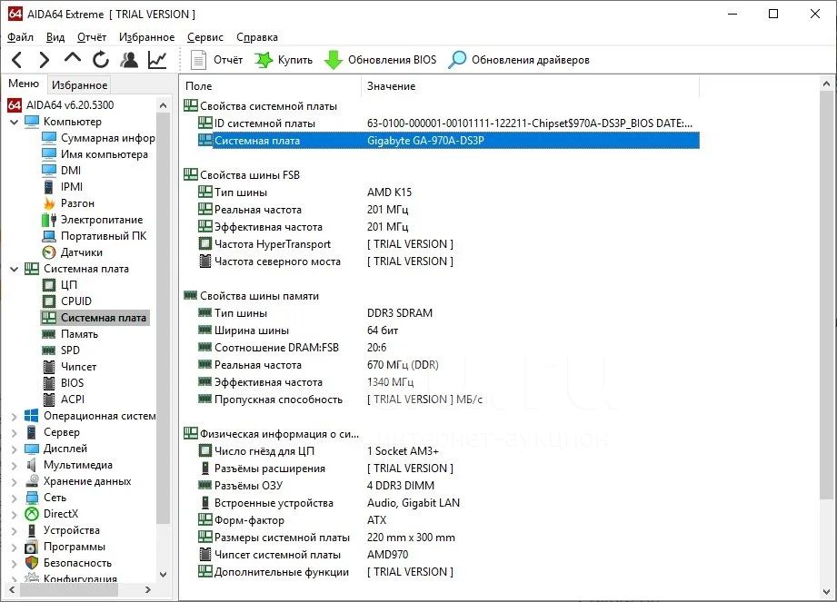The width and height of the screenshot is (837, 602).
Task: Switch to the Избранное tab in sidebar
Action: [80, 85]
